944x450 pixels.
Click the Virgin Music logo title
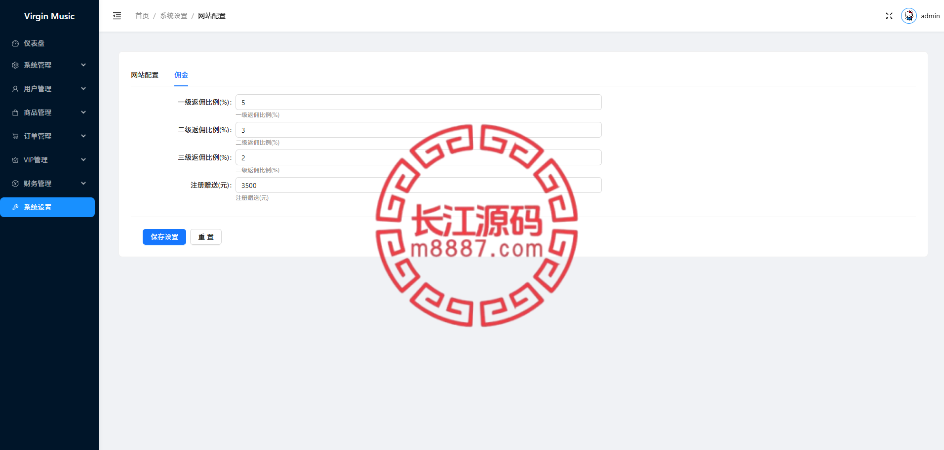click(49, 16)
